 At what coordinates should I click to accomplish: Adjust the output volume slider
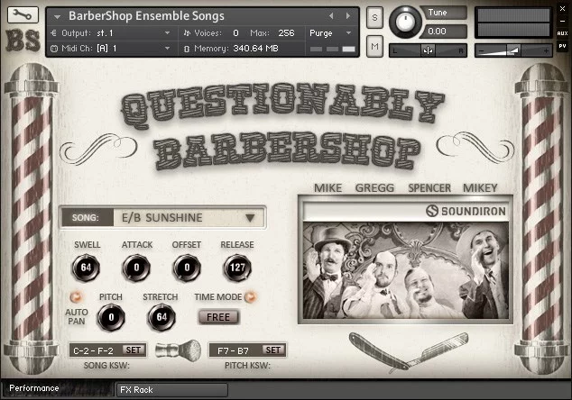coord(513,50)
